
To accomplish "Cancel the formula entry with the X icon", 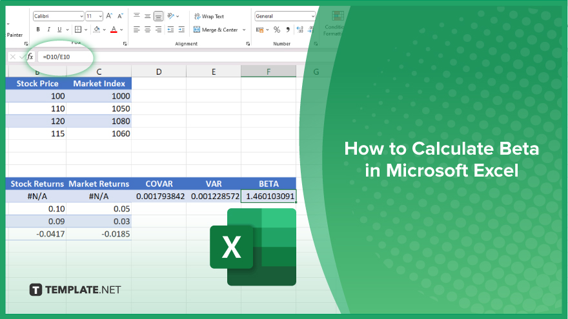I will 13,57.
